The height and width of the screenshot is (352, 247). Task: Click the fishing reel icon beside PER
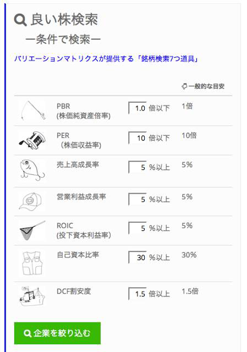32,140
